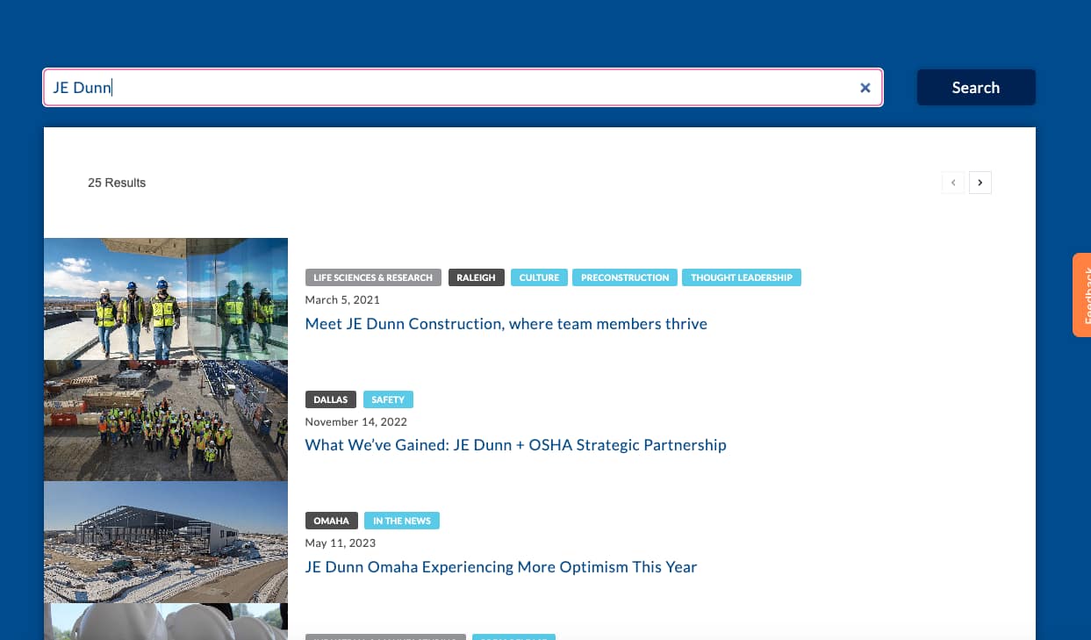Select the Preconstruction tag
The height and width of the screenshot is (640, 1091).
point(625,277)
